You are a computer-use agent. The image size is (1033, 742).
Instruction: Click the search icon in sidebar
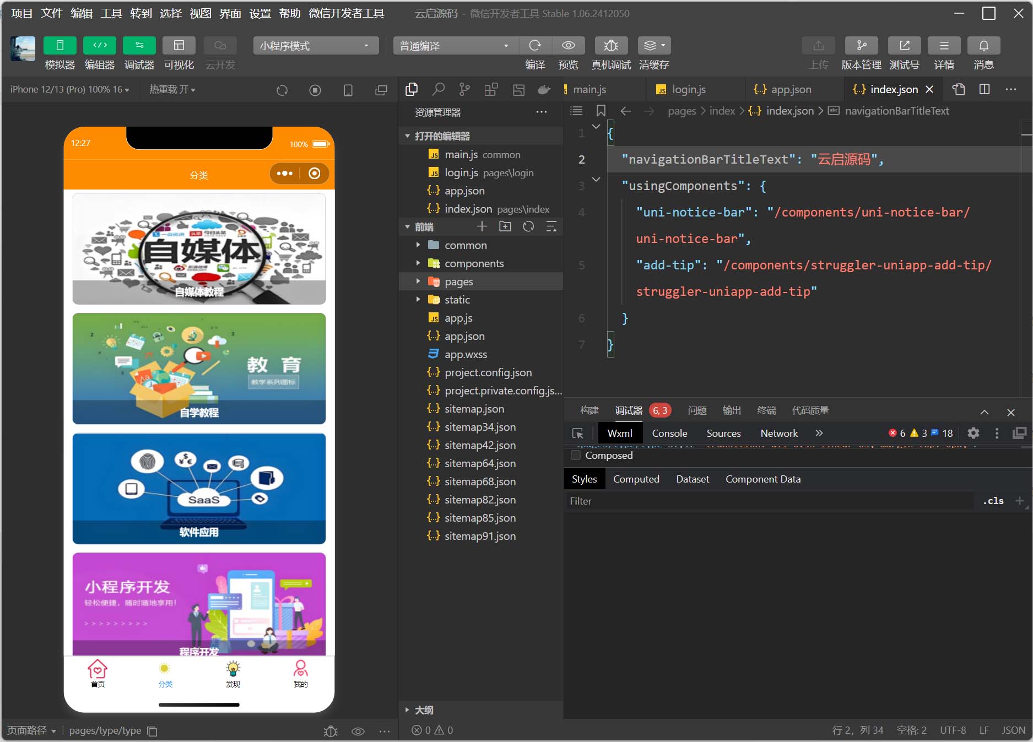[x=438, y=89]
